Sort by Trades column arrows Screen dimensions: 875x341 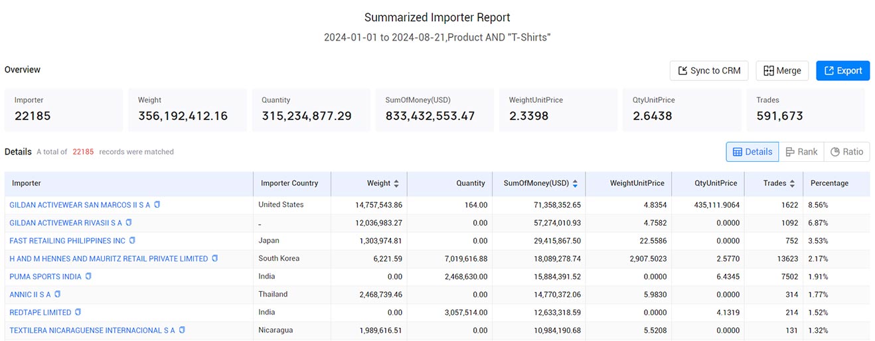(792, 184)
